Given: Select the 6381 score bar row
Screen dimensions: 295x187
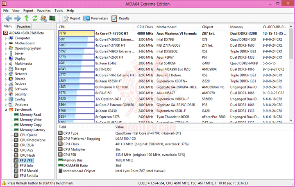Looking at the screenshot, I should pos(76,39).
